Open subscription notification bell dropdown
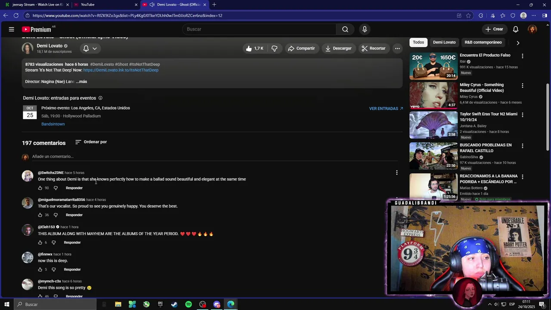Image resolution: width=551 pixels, height=310 pixels. coord(90,48)
